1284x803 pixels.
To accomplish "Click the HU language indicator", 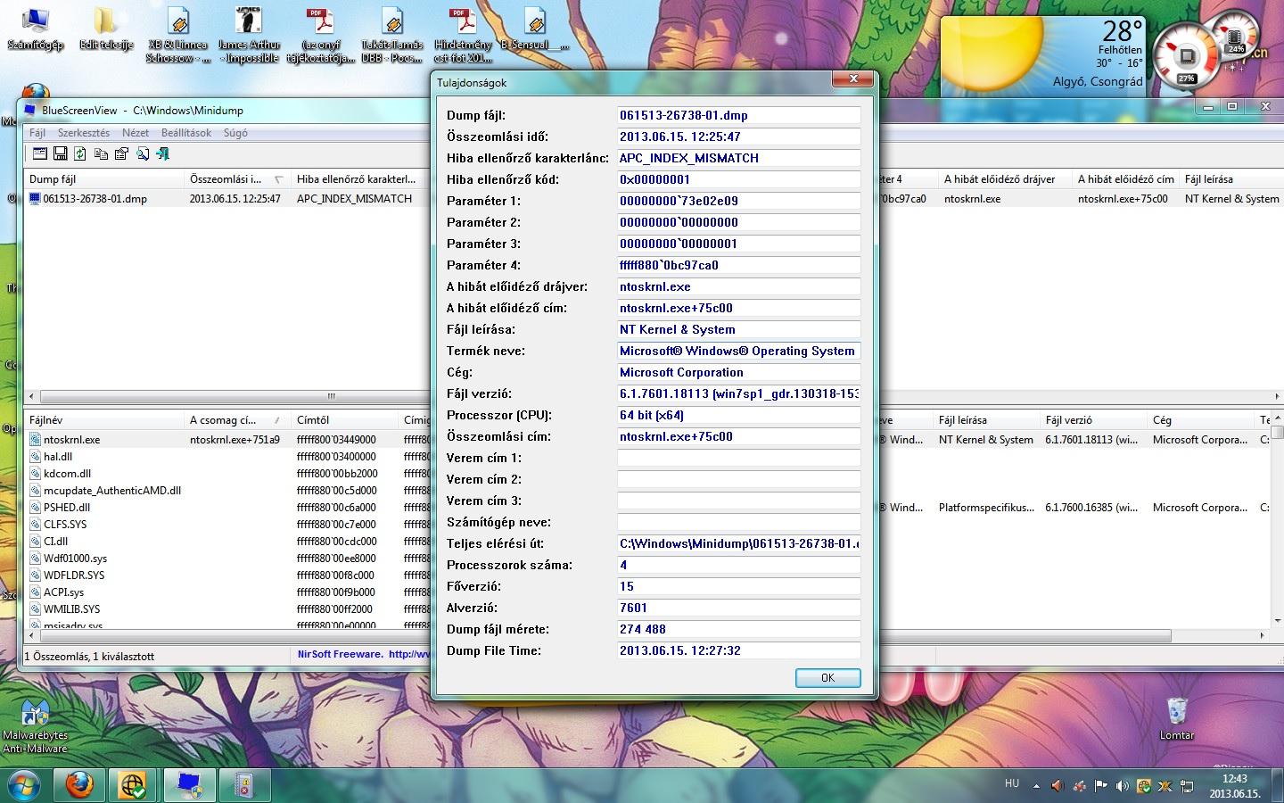I will tap(1012, 783).
